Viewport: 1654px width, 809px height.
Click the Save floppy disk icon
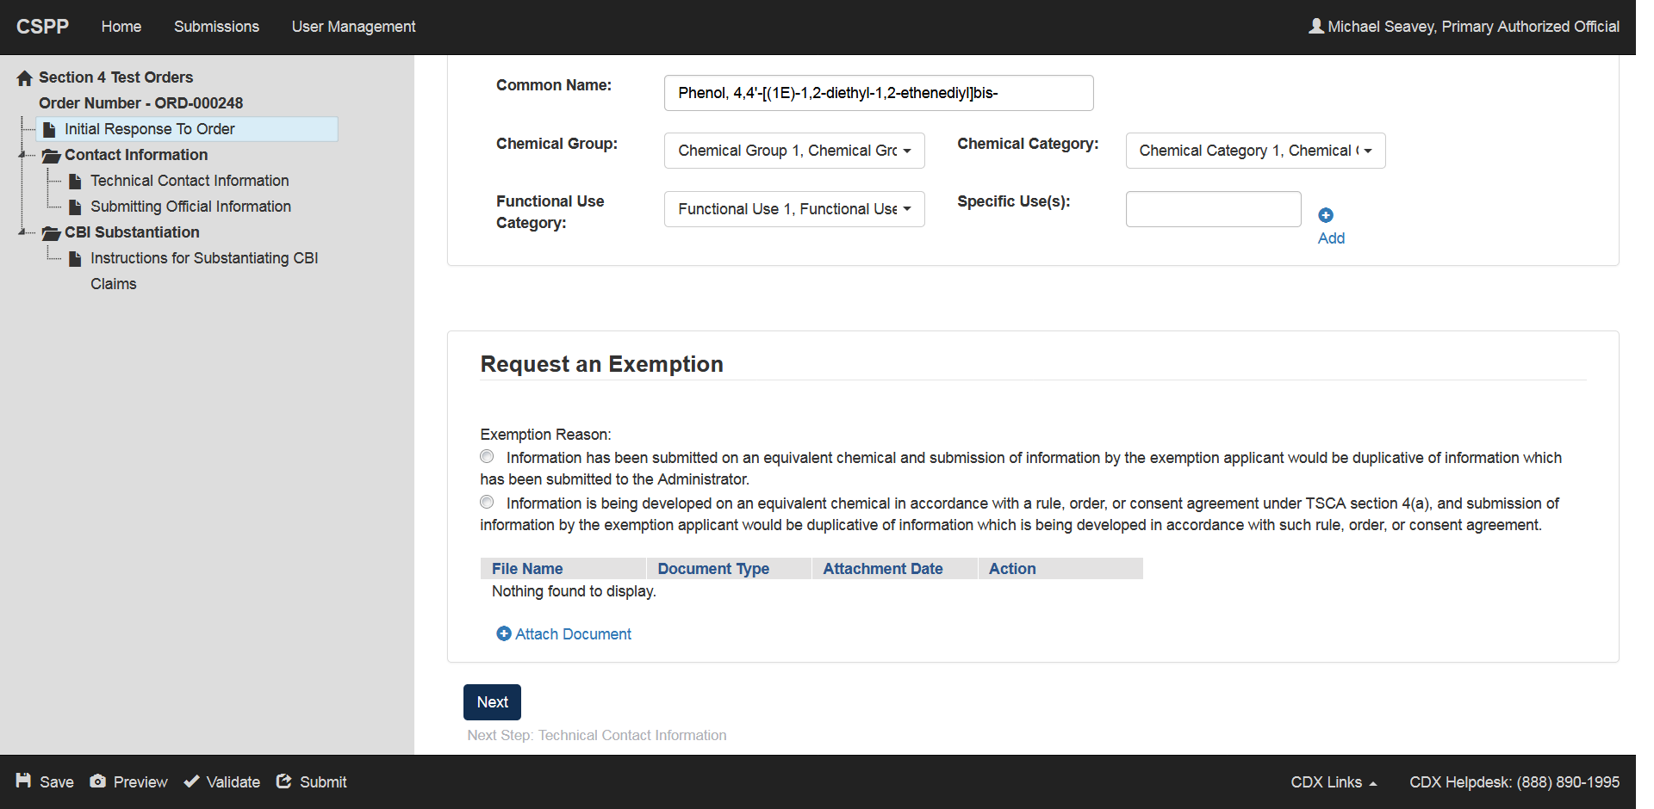[24, 781]
